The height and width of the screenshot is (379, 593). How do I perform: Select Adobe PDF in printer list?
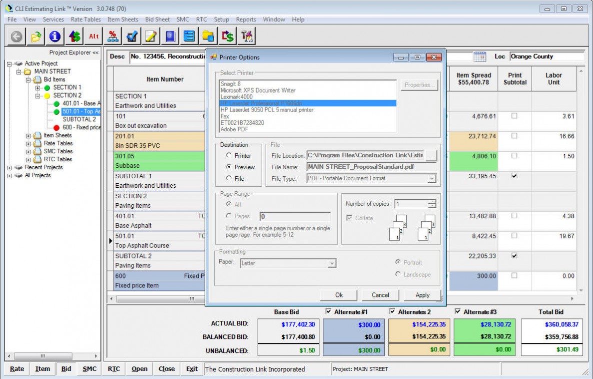pos(234,129)
